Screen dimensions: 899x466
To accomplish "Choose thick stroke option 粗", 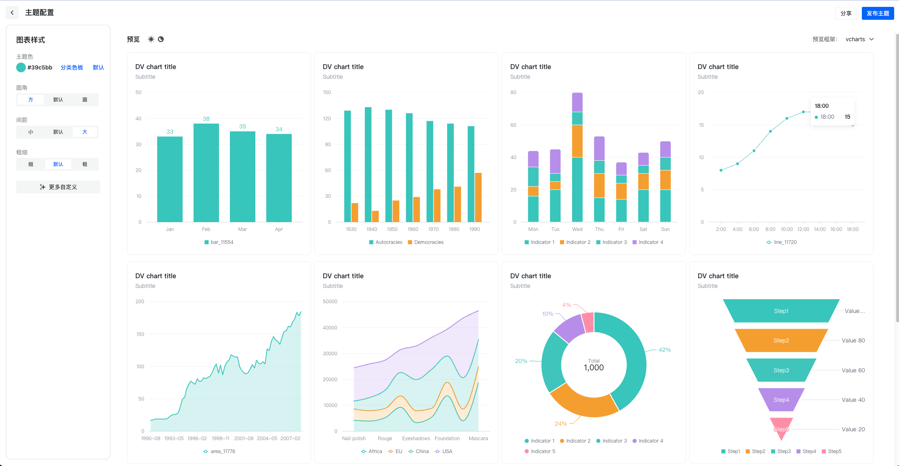I will point(85,164).
